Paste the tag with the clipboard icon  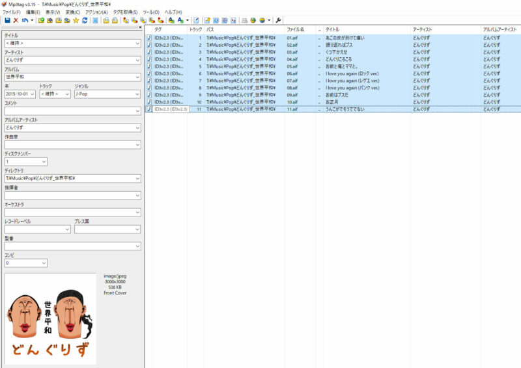[115, 20]
